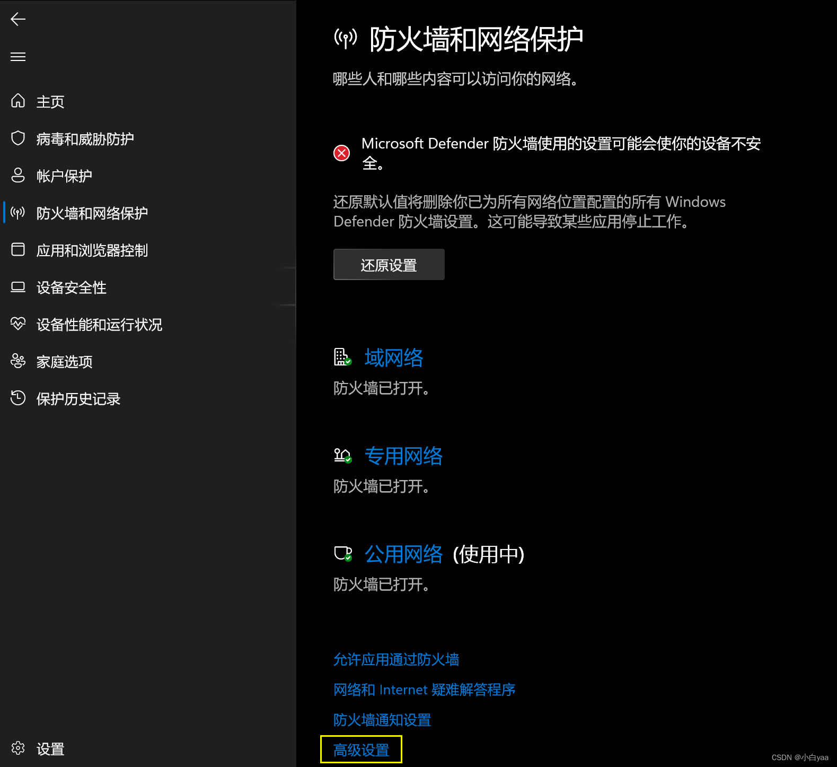Click the (使用中) label
This screenshot has width=837, height=767.
pyautogui.click(x=488, y=555)
